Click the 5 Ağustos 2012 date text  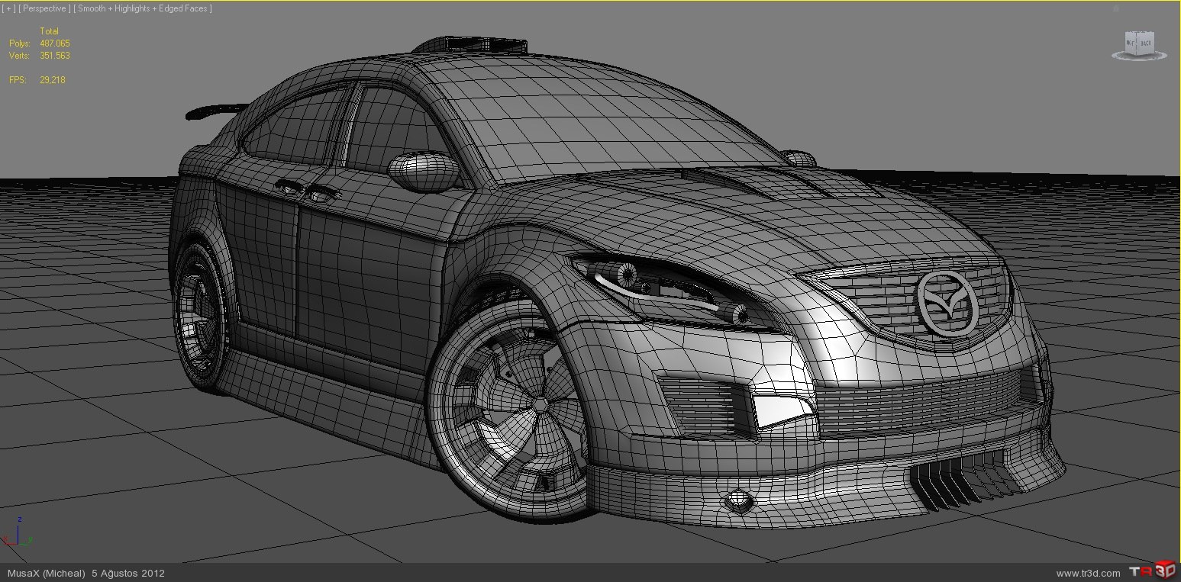click(x=128, y=573)
